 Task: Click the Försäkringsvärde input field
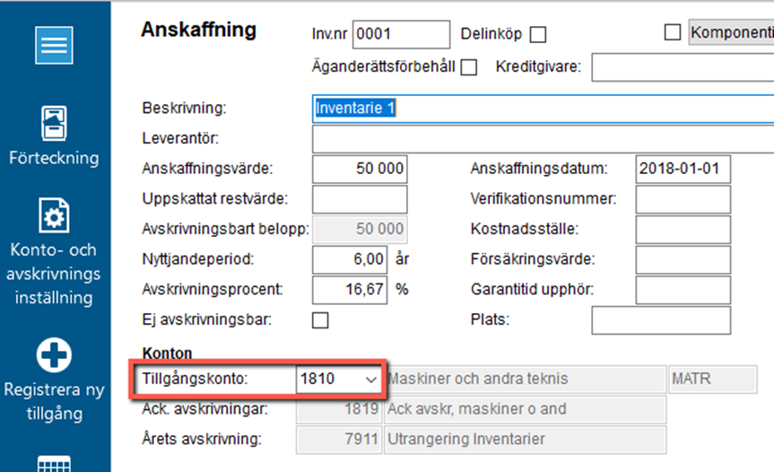683,259
